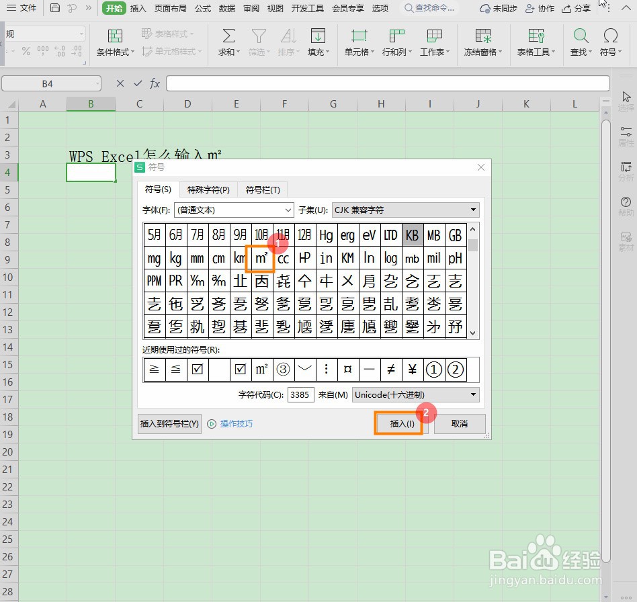Image resolution: width=637 pixels, height=602 pixels.
Task: Expand the 条件格式 dropdown arrow
Action: coord(132,52)
